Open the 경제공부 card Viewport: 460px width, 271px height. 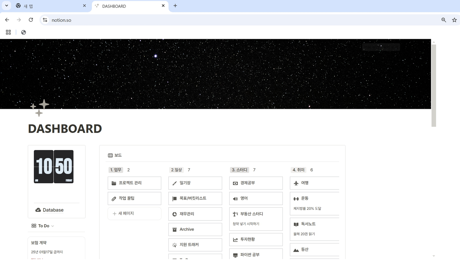pos(256,183)
